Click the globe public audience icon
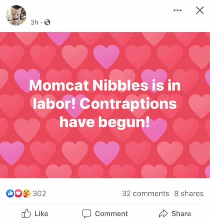This screenshot has height=222, width=210. coord(47,22)
